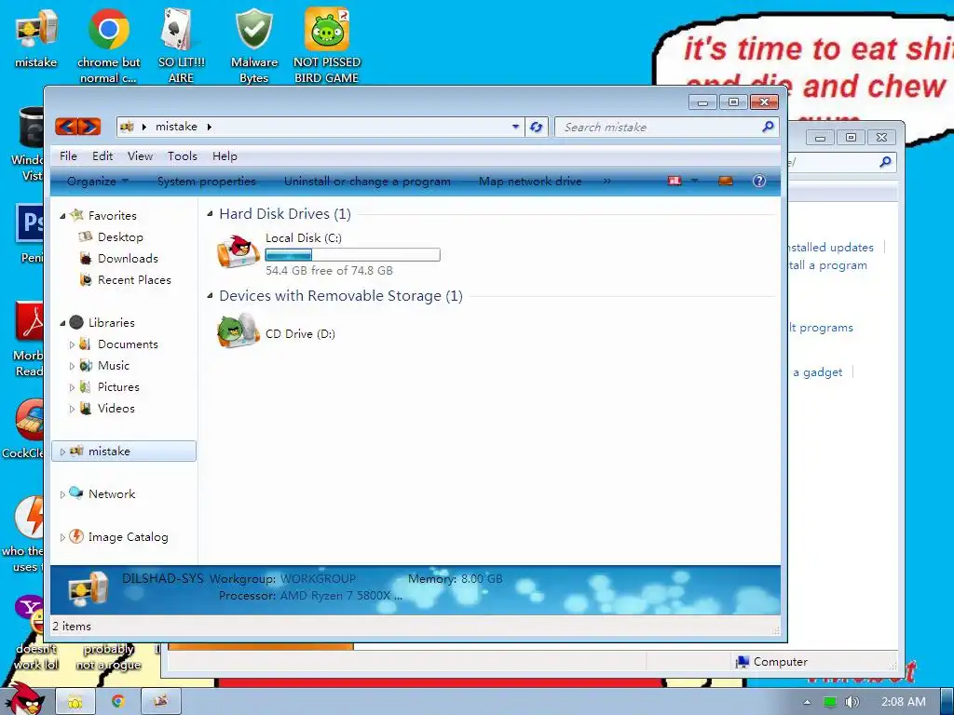Click the volume speaker icon in the tray
The image size is (954, 715).
(852, 702)
